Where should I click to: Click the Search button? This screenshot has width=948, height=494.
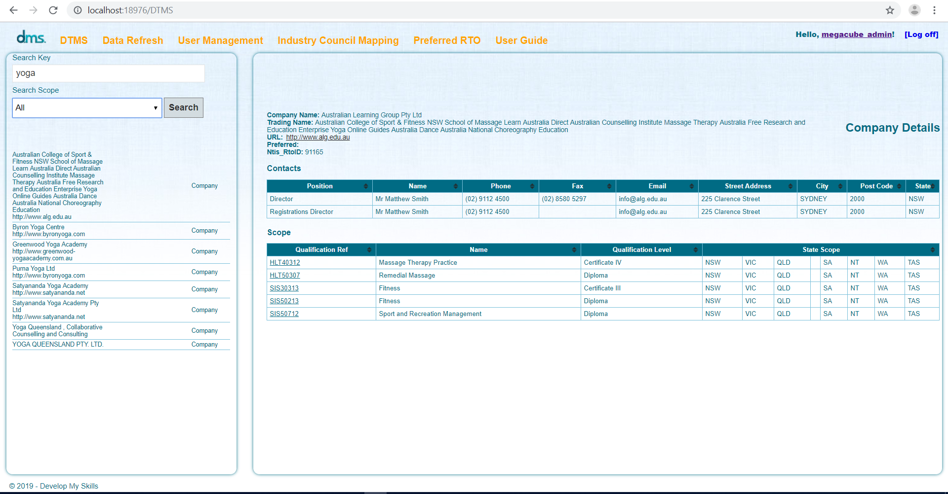click(183, 107)
